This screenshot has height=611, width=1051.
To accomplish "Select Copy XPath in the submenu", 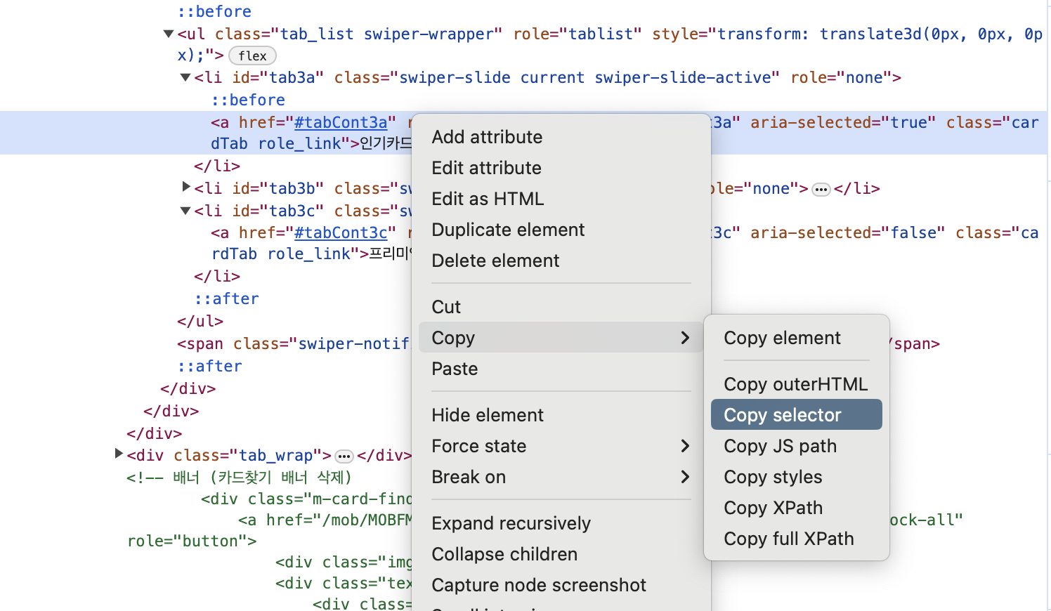I will click(773, 508).
